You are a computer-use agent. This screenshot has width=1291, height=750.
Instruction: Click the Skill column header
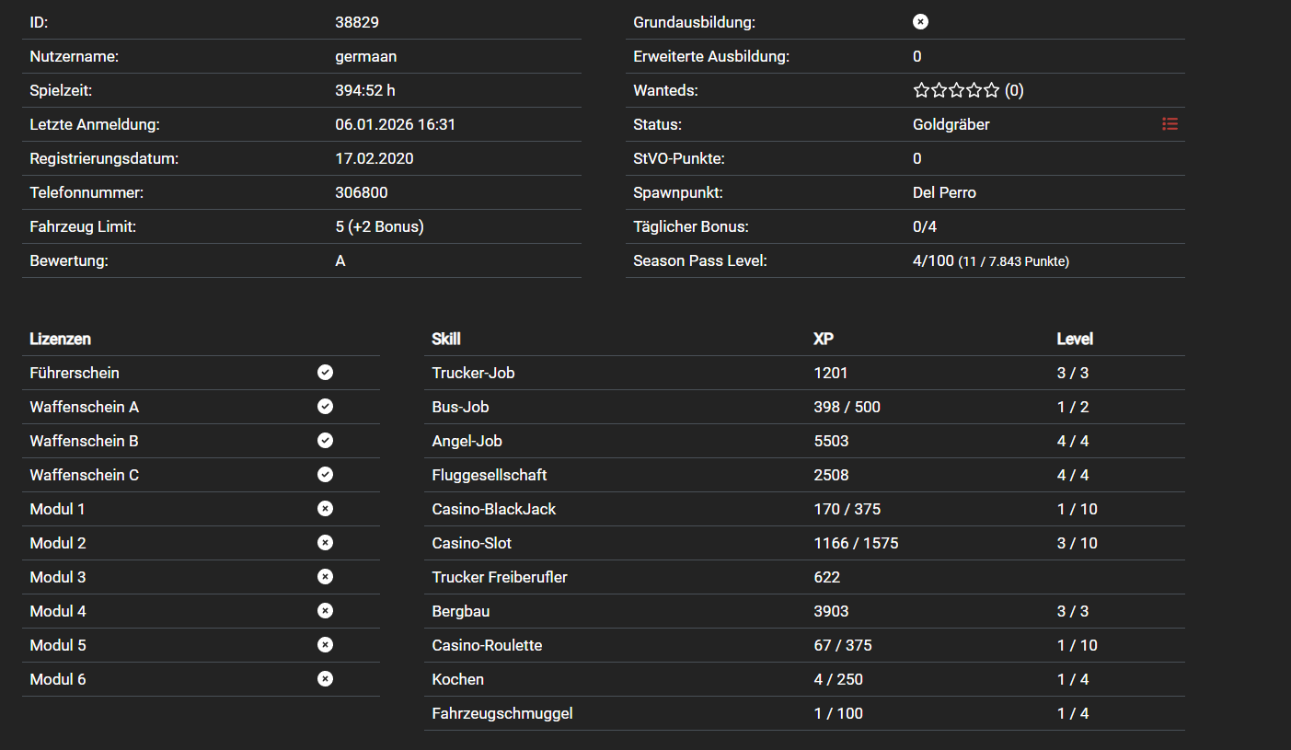(x=446, y=339)
